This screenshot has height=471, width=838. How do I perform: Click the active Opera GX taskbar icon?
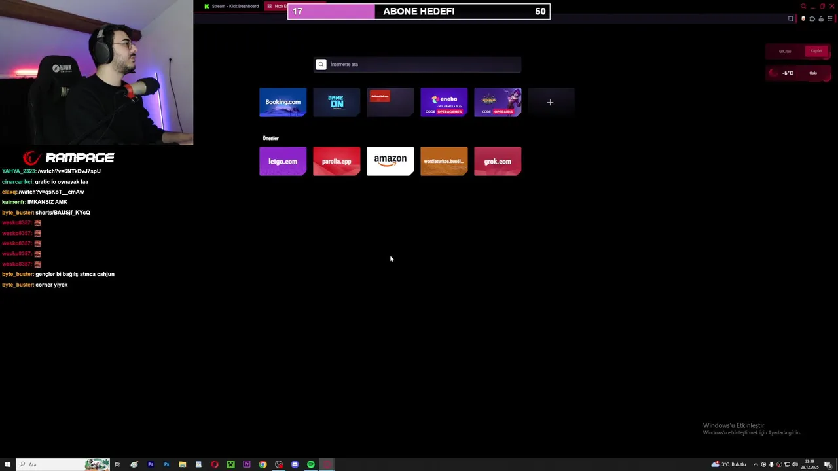pyautogui.click(x=327, y=464)
